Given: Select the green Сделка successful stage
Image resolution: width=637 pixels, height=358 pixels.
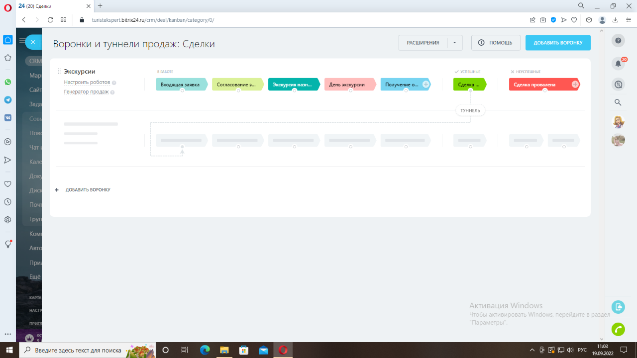Looking at the screenshot, I should (x=470, y=85).
